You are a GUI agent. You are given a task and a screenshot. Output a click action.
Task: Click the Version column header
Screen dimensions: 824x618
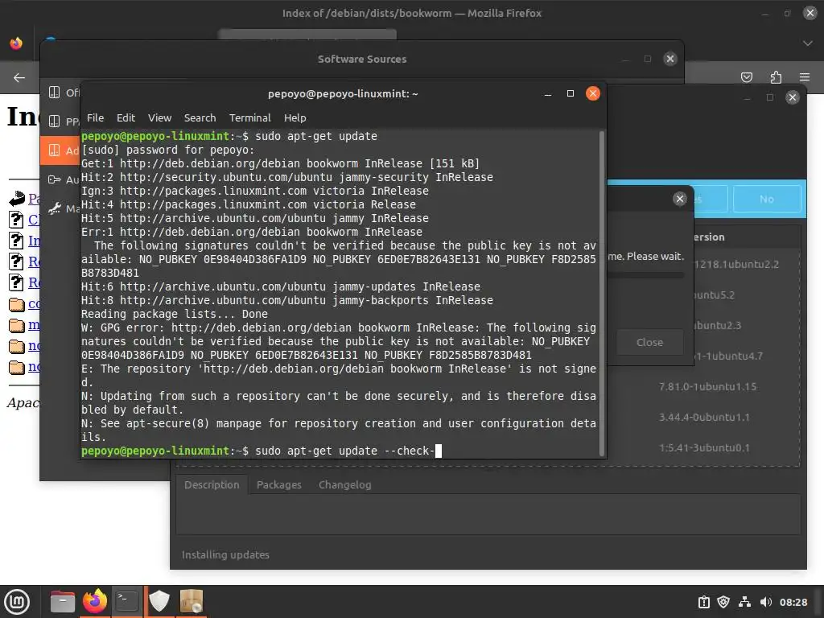click(709, 237)
